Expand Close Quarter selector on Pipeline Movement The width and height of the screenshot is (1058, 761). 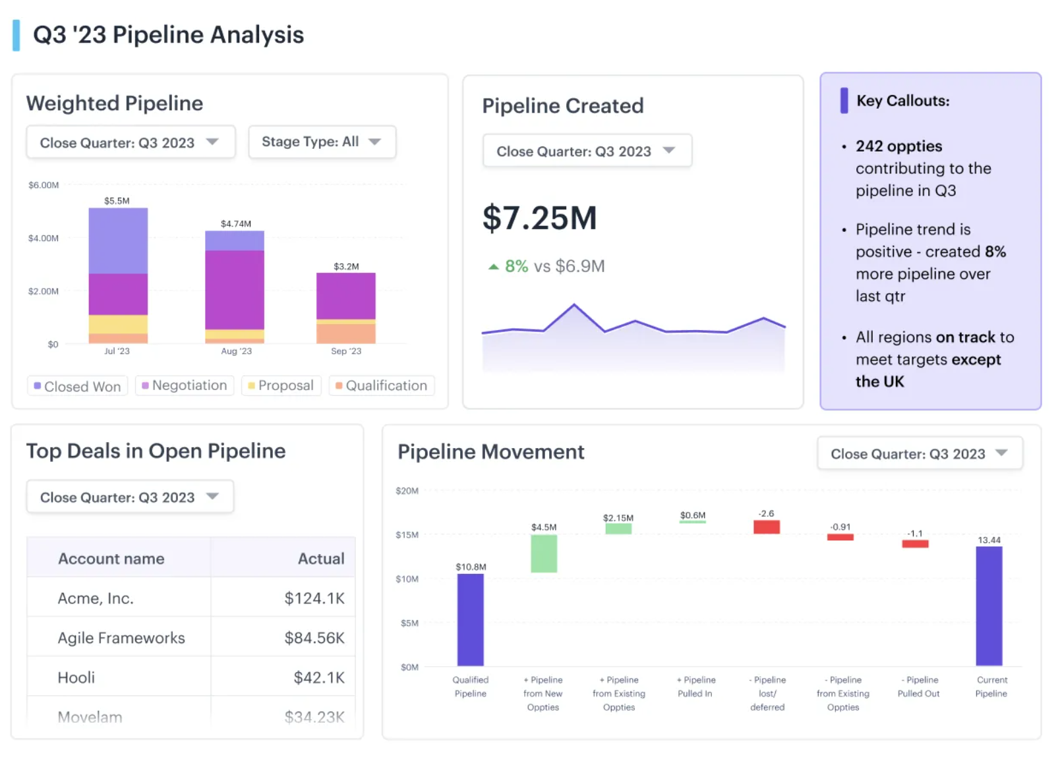pyautogui.click(x=920, y=453)
